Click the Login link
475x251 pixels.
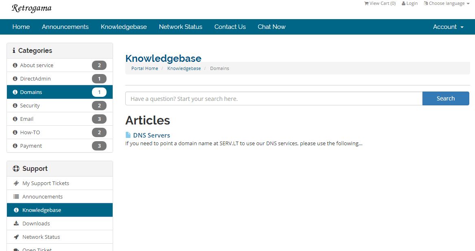click(410, 3)
